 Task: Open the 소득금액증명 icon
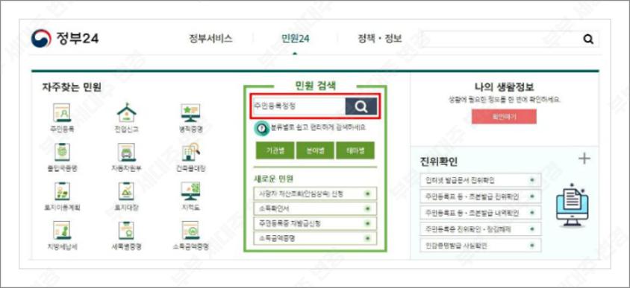click(190, 230)
